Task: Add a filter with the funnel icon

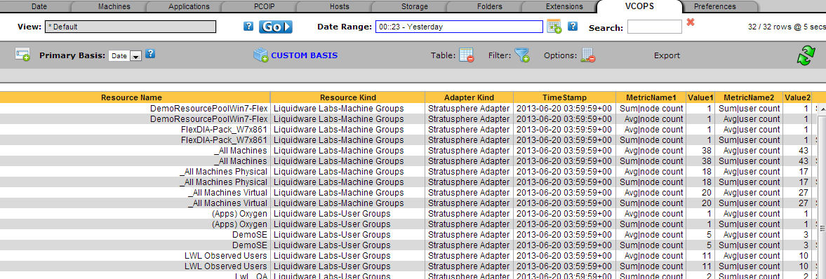Action: coord(522,55)
